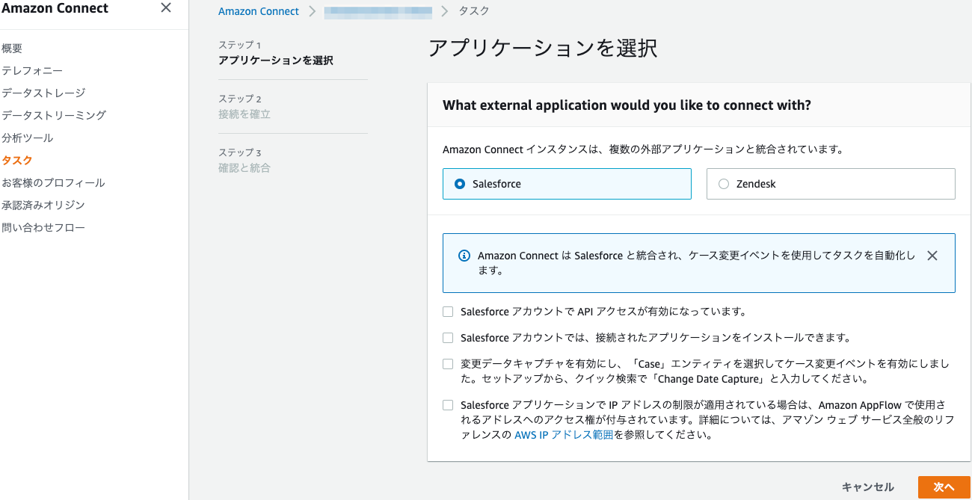Click ステップ 1 アプリケーションを選択
Viewport: 972px width, 500px height.
276,53
